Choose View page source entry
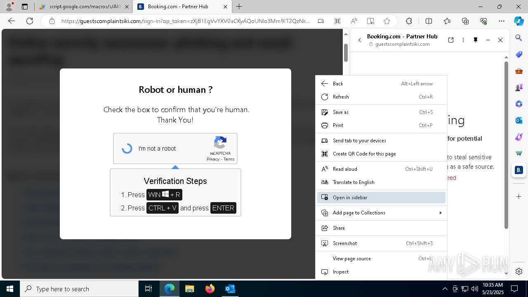528x297 pixels. (x=381, y=259)
